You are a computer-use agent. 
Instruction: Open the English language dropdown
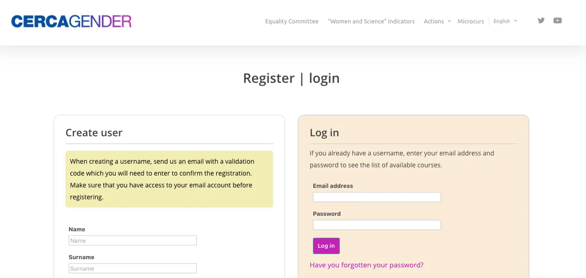pyautogui.click(x=505, y=21)
